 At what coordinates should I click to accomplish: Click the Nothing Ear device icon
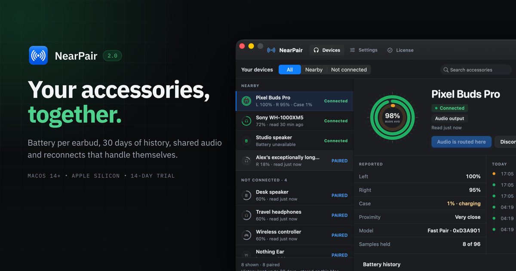click(x=246, y=255)
